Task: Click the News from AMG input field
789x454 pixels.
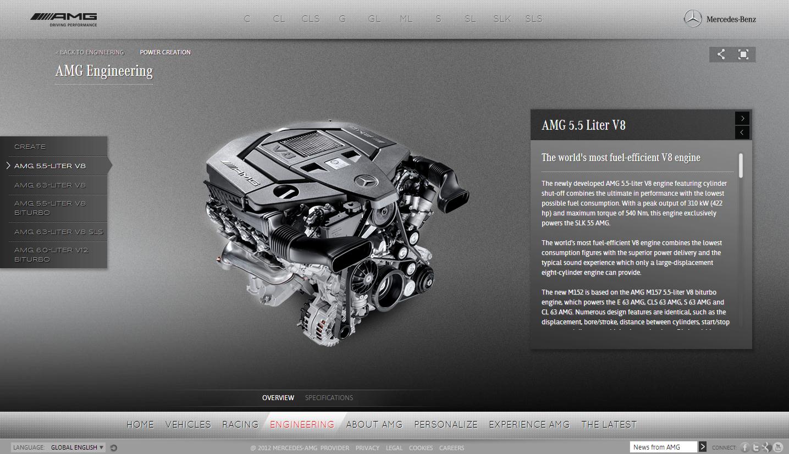Action: click(x=664, y=447)
